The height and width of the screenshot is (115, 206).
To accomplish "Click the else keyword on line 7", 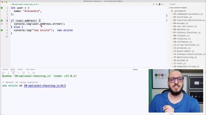I will tap(17, 27).
